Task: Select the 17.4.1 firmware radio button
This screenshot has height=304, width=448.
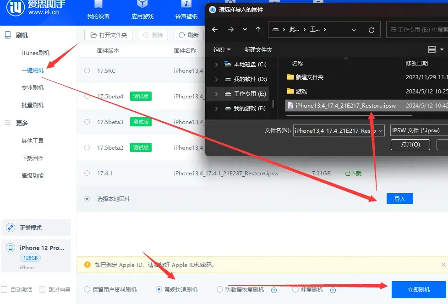Action: coord(87,173)
